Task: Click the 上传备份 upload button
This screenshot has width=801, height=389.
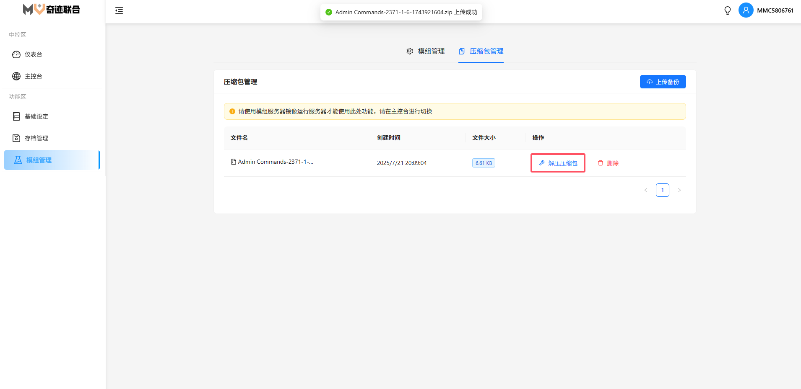Action: point(663,82)
